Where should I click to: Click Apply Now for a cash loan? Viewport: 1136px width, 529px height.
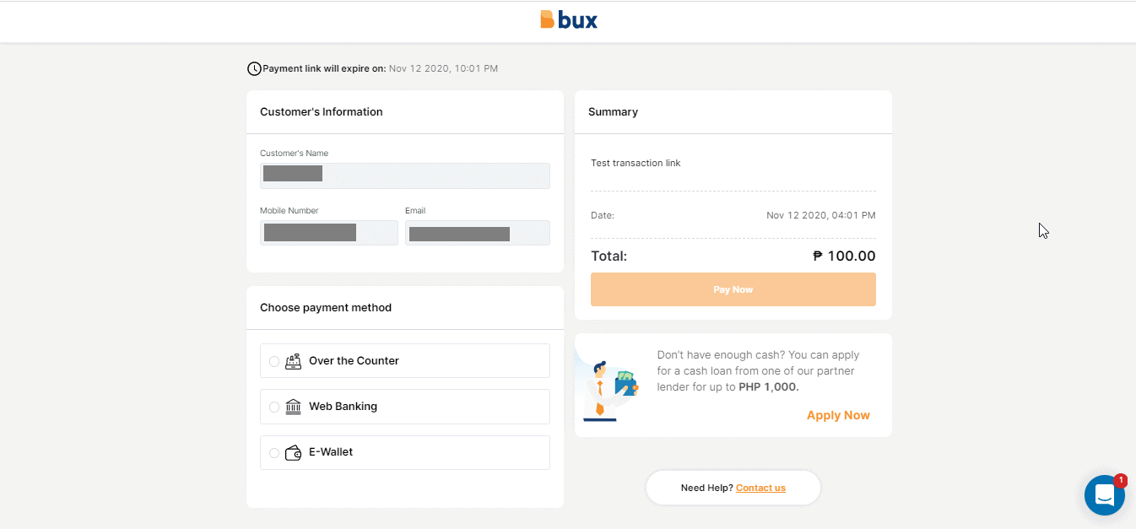pyautogui.click(x=837, y=414)
